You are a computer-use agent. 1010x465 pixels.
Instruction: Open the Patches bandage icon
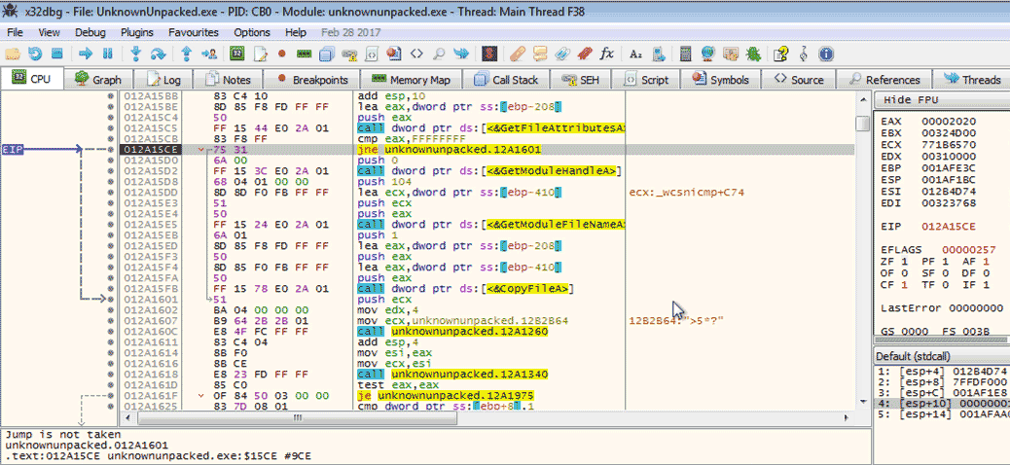coord(517,54)
